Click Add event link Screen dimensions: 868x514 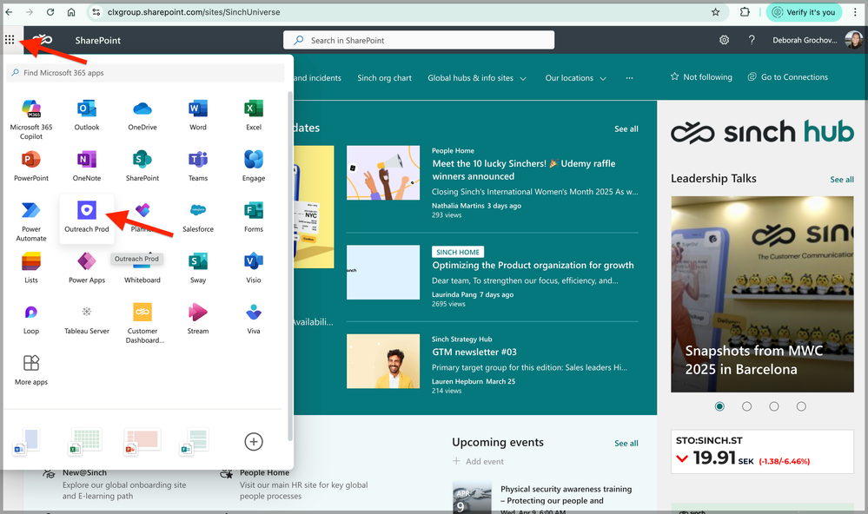click(478, 461)
